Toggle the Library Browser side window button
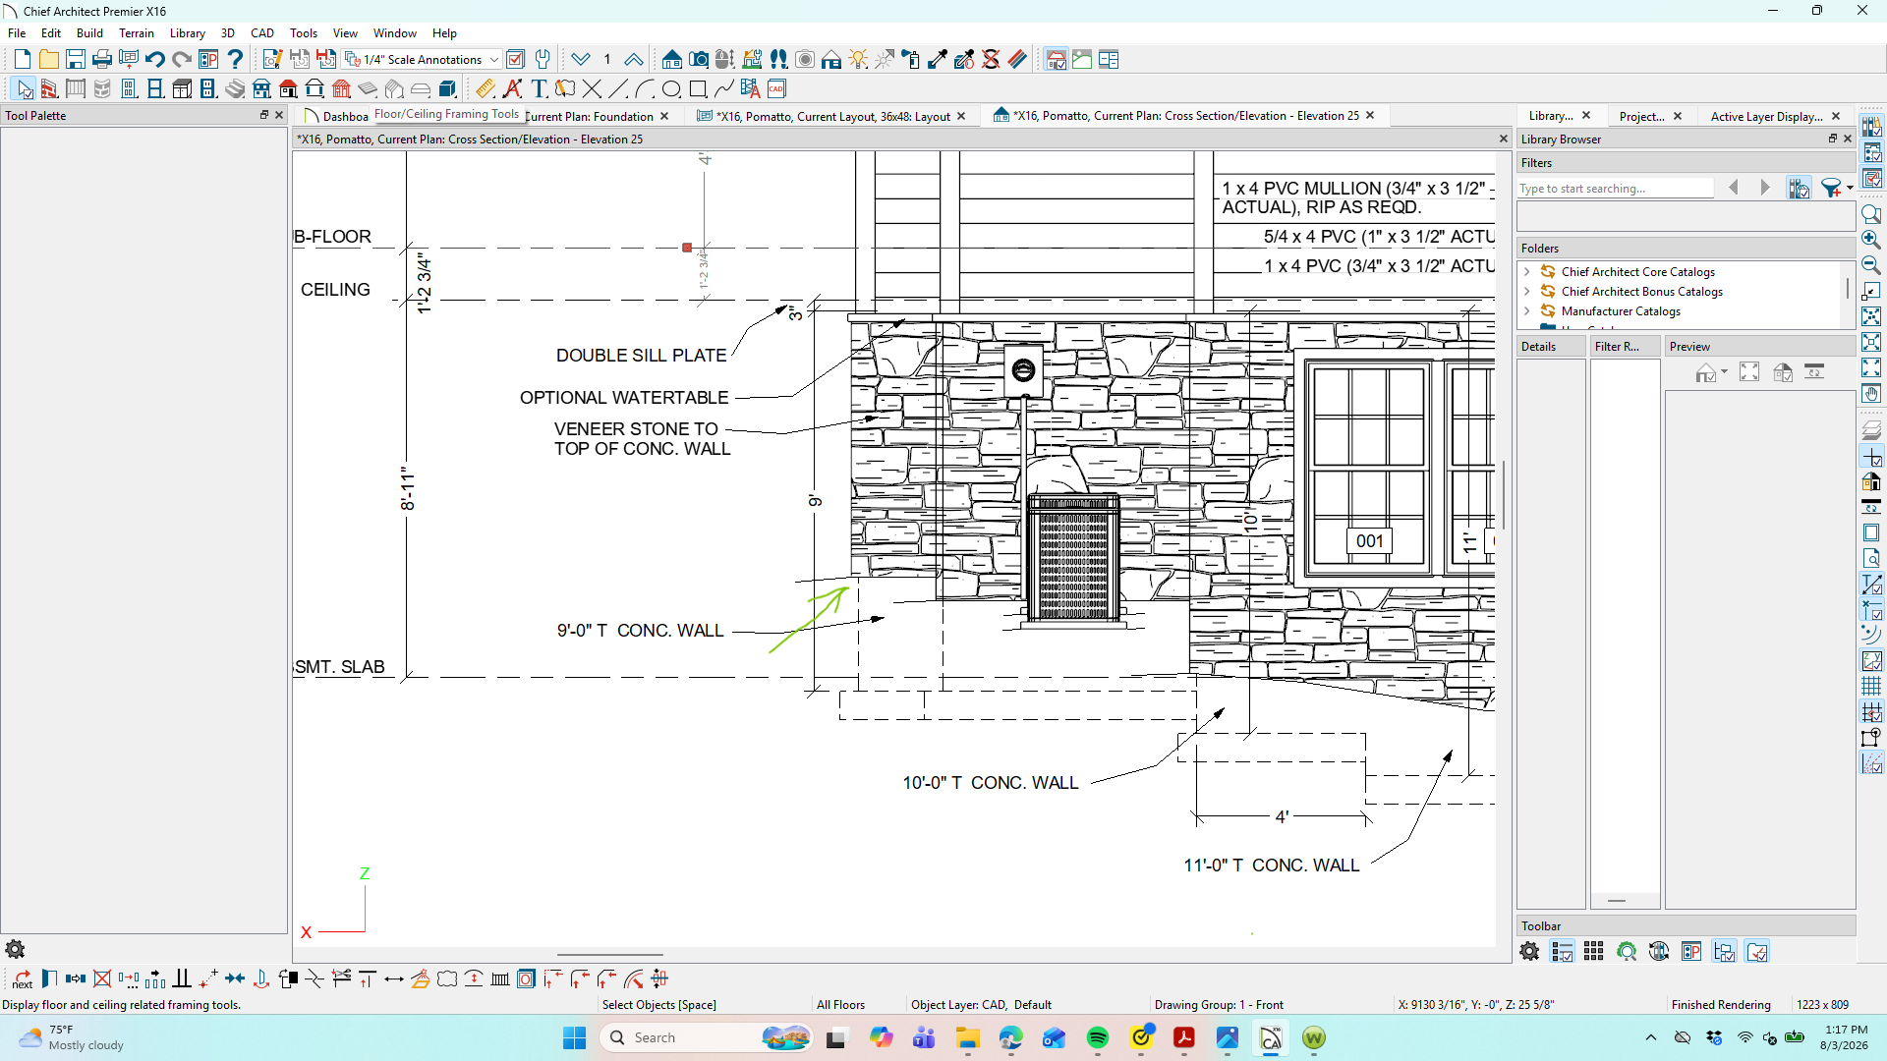The width and height of the screenshot is (1887, 1061). [1871, 128]
